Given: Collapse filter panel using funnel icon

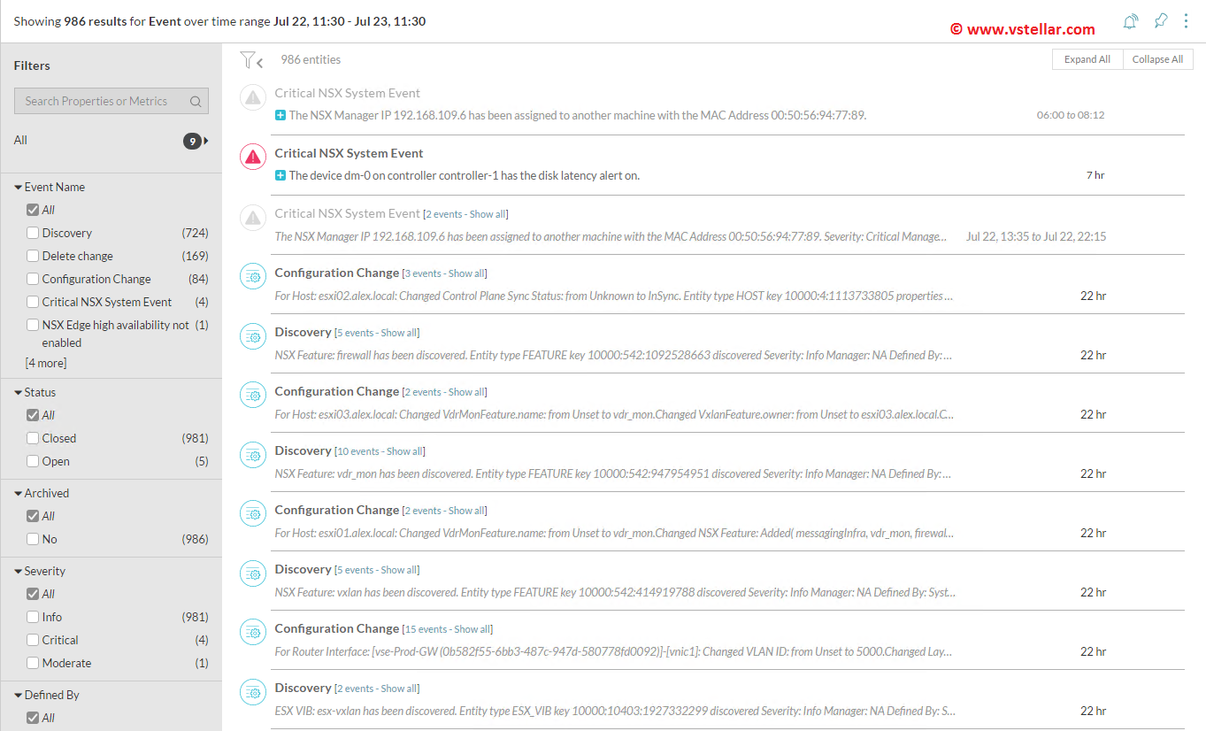Looking at the screenshot, I should click(251, 60).
